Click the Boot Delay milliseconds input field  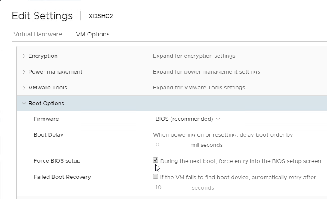(168, 145)
